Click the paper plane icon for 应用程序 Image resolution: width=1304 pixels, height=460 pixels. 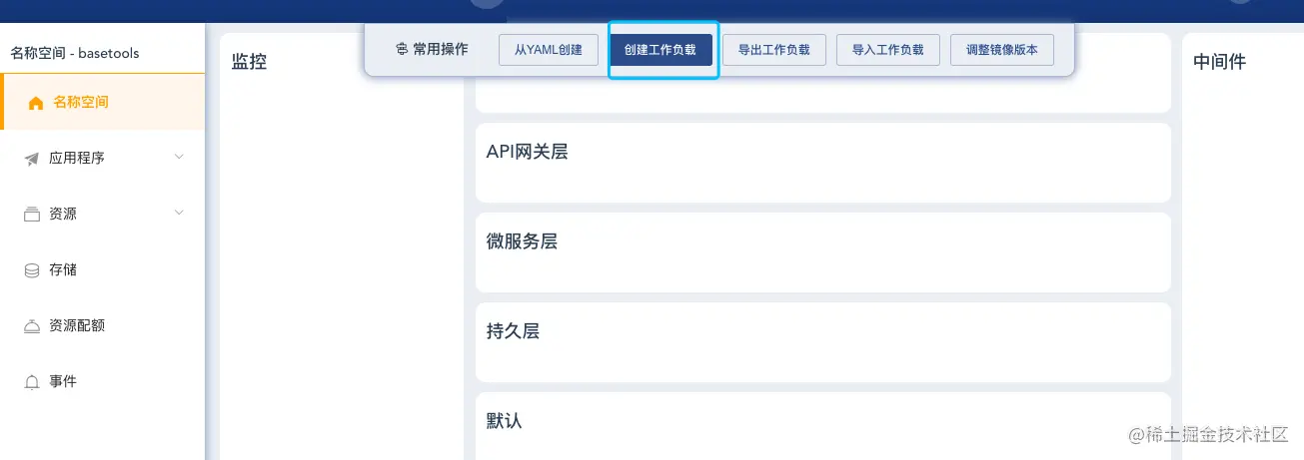coord(31,159)
